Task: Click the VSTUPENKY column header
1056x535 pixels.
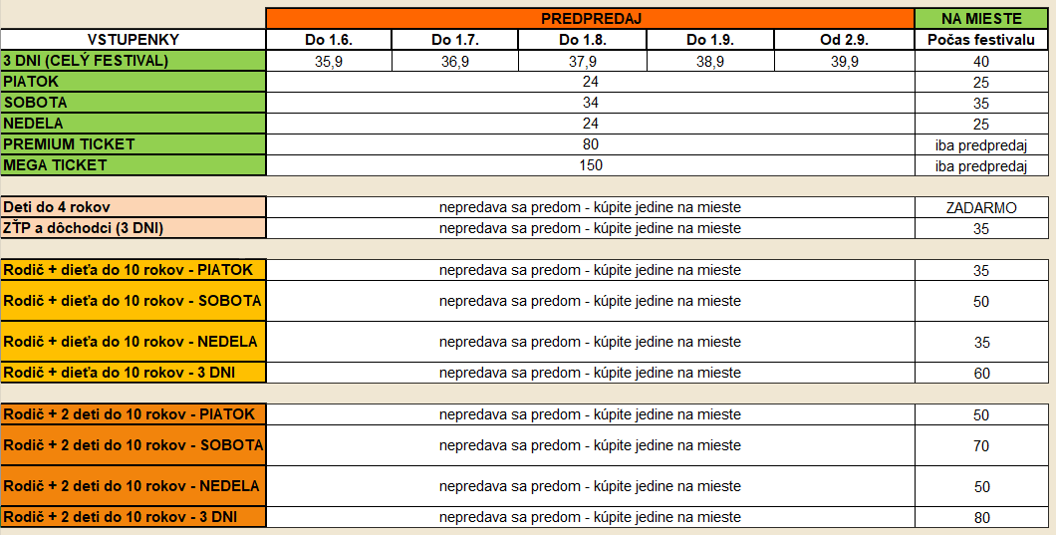Action: tap(133, 40)
